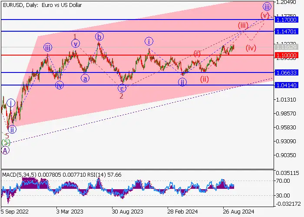Select the purple circled A wave label

point(5,150)
